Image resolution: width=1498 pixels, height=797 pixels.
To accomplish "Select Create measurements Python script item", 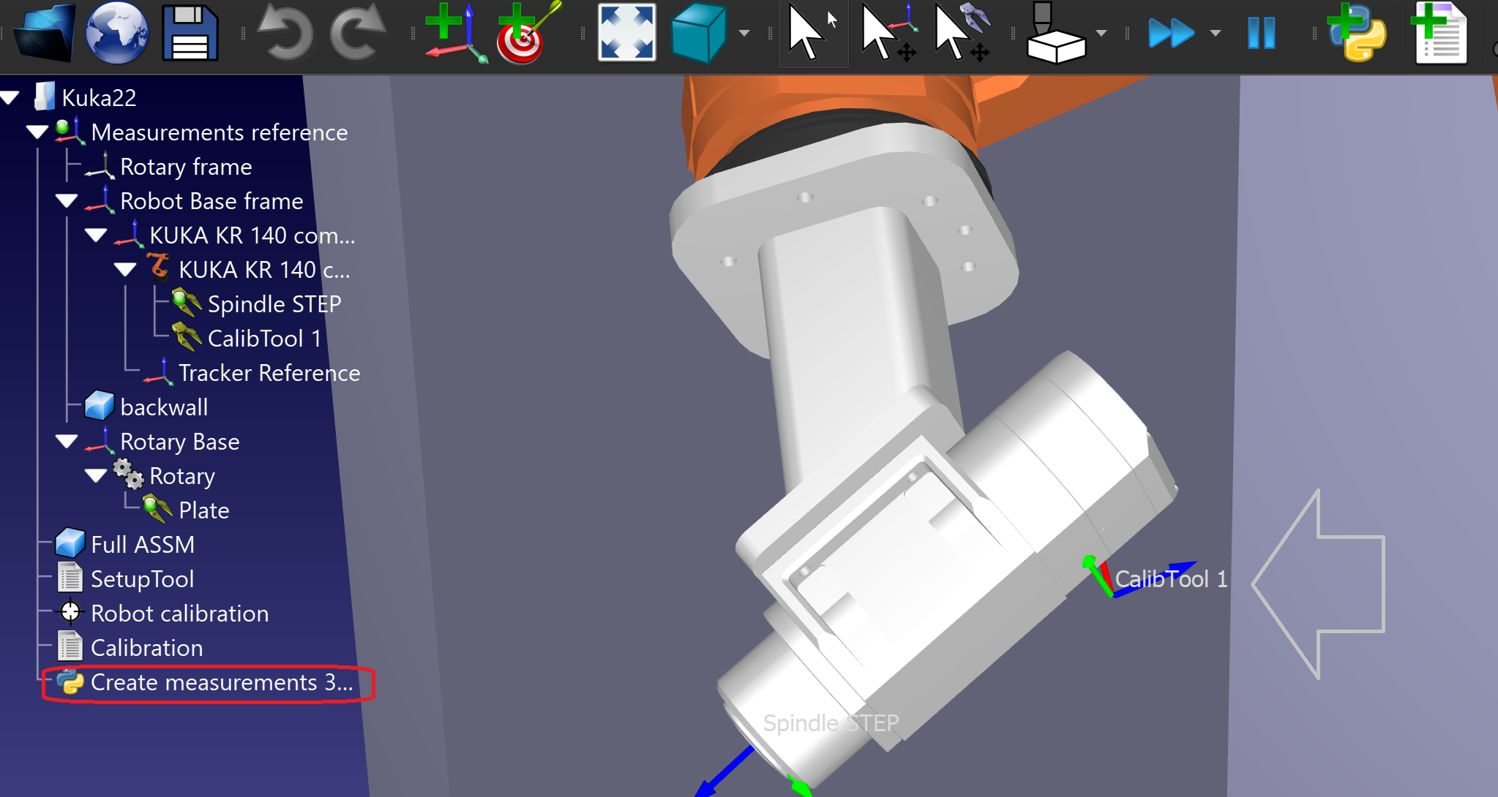I will pyautogui.click(x=221, y=682).
